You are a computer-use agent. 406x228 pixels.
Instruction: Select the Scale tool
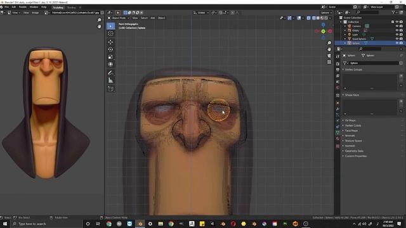tap(110, 57)
